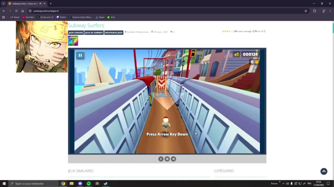Click the share icon below the game
Image resolution: width=334 pixels, height=187 pixels.
tap(174, 159)
